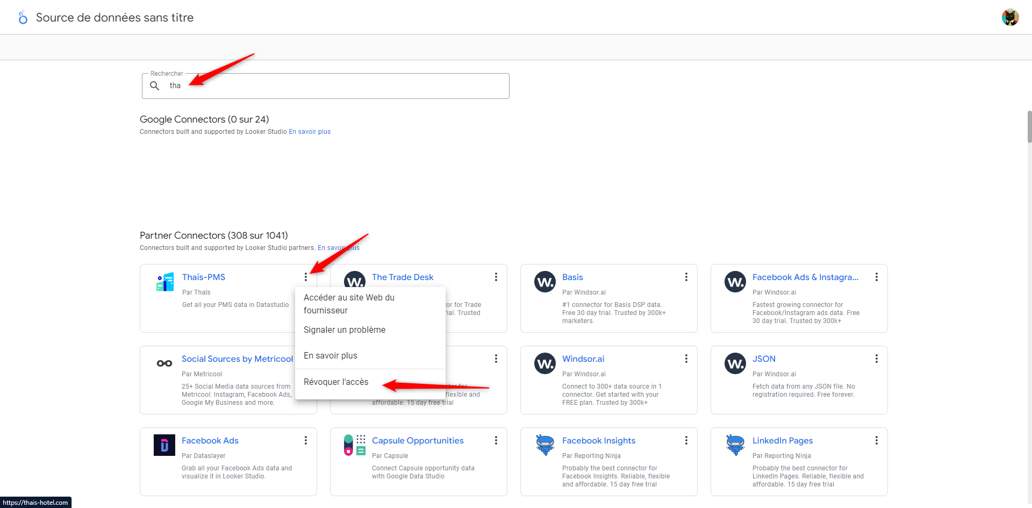
Task: Click the 'Par Thaïs' author text
Action: click(x=196, y=292)
